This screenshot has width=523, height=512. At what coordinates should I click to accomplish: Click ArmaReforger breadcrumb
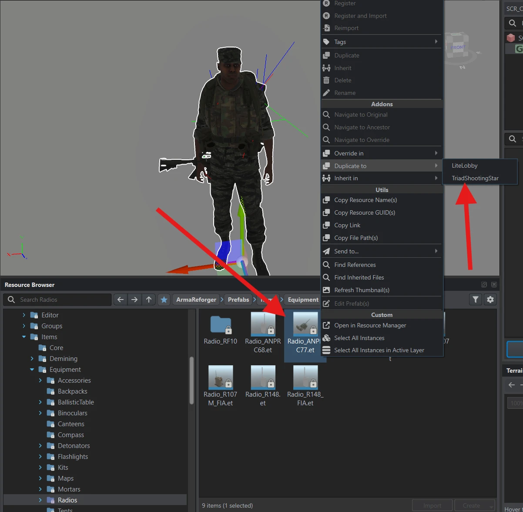[x=196, y=300]
